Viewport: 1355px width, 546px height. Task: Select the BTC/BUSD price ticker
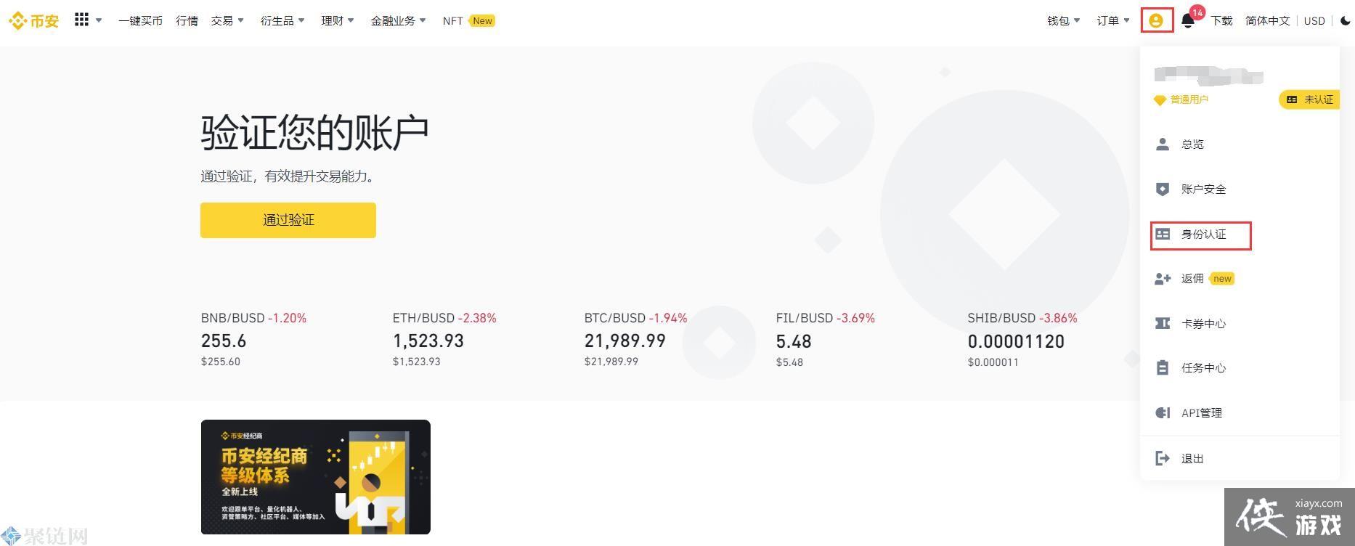(x=625, y=341)
